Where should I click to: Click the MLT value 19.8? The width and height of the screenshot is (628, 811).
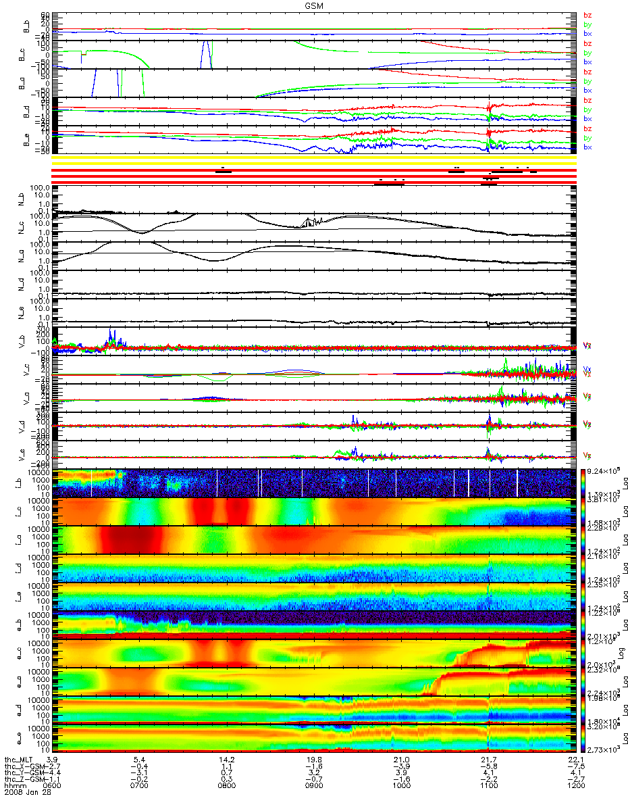click(314, 760)
